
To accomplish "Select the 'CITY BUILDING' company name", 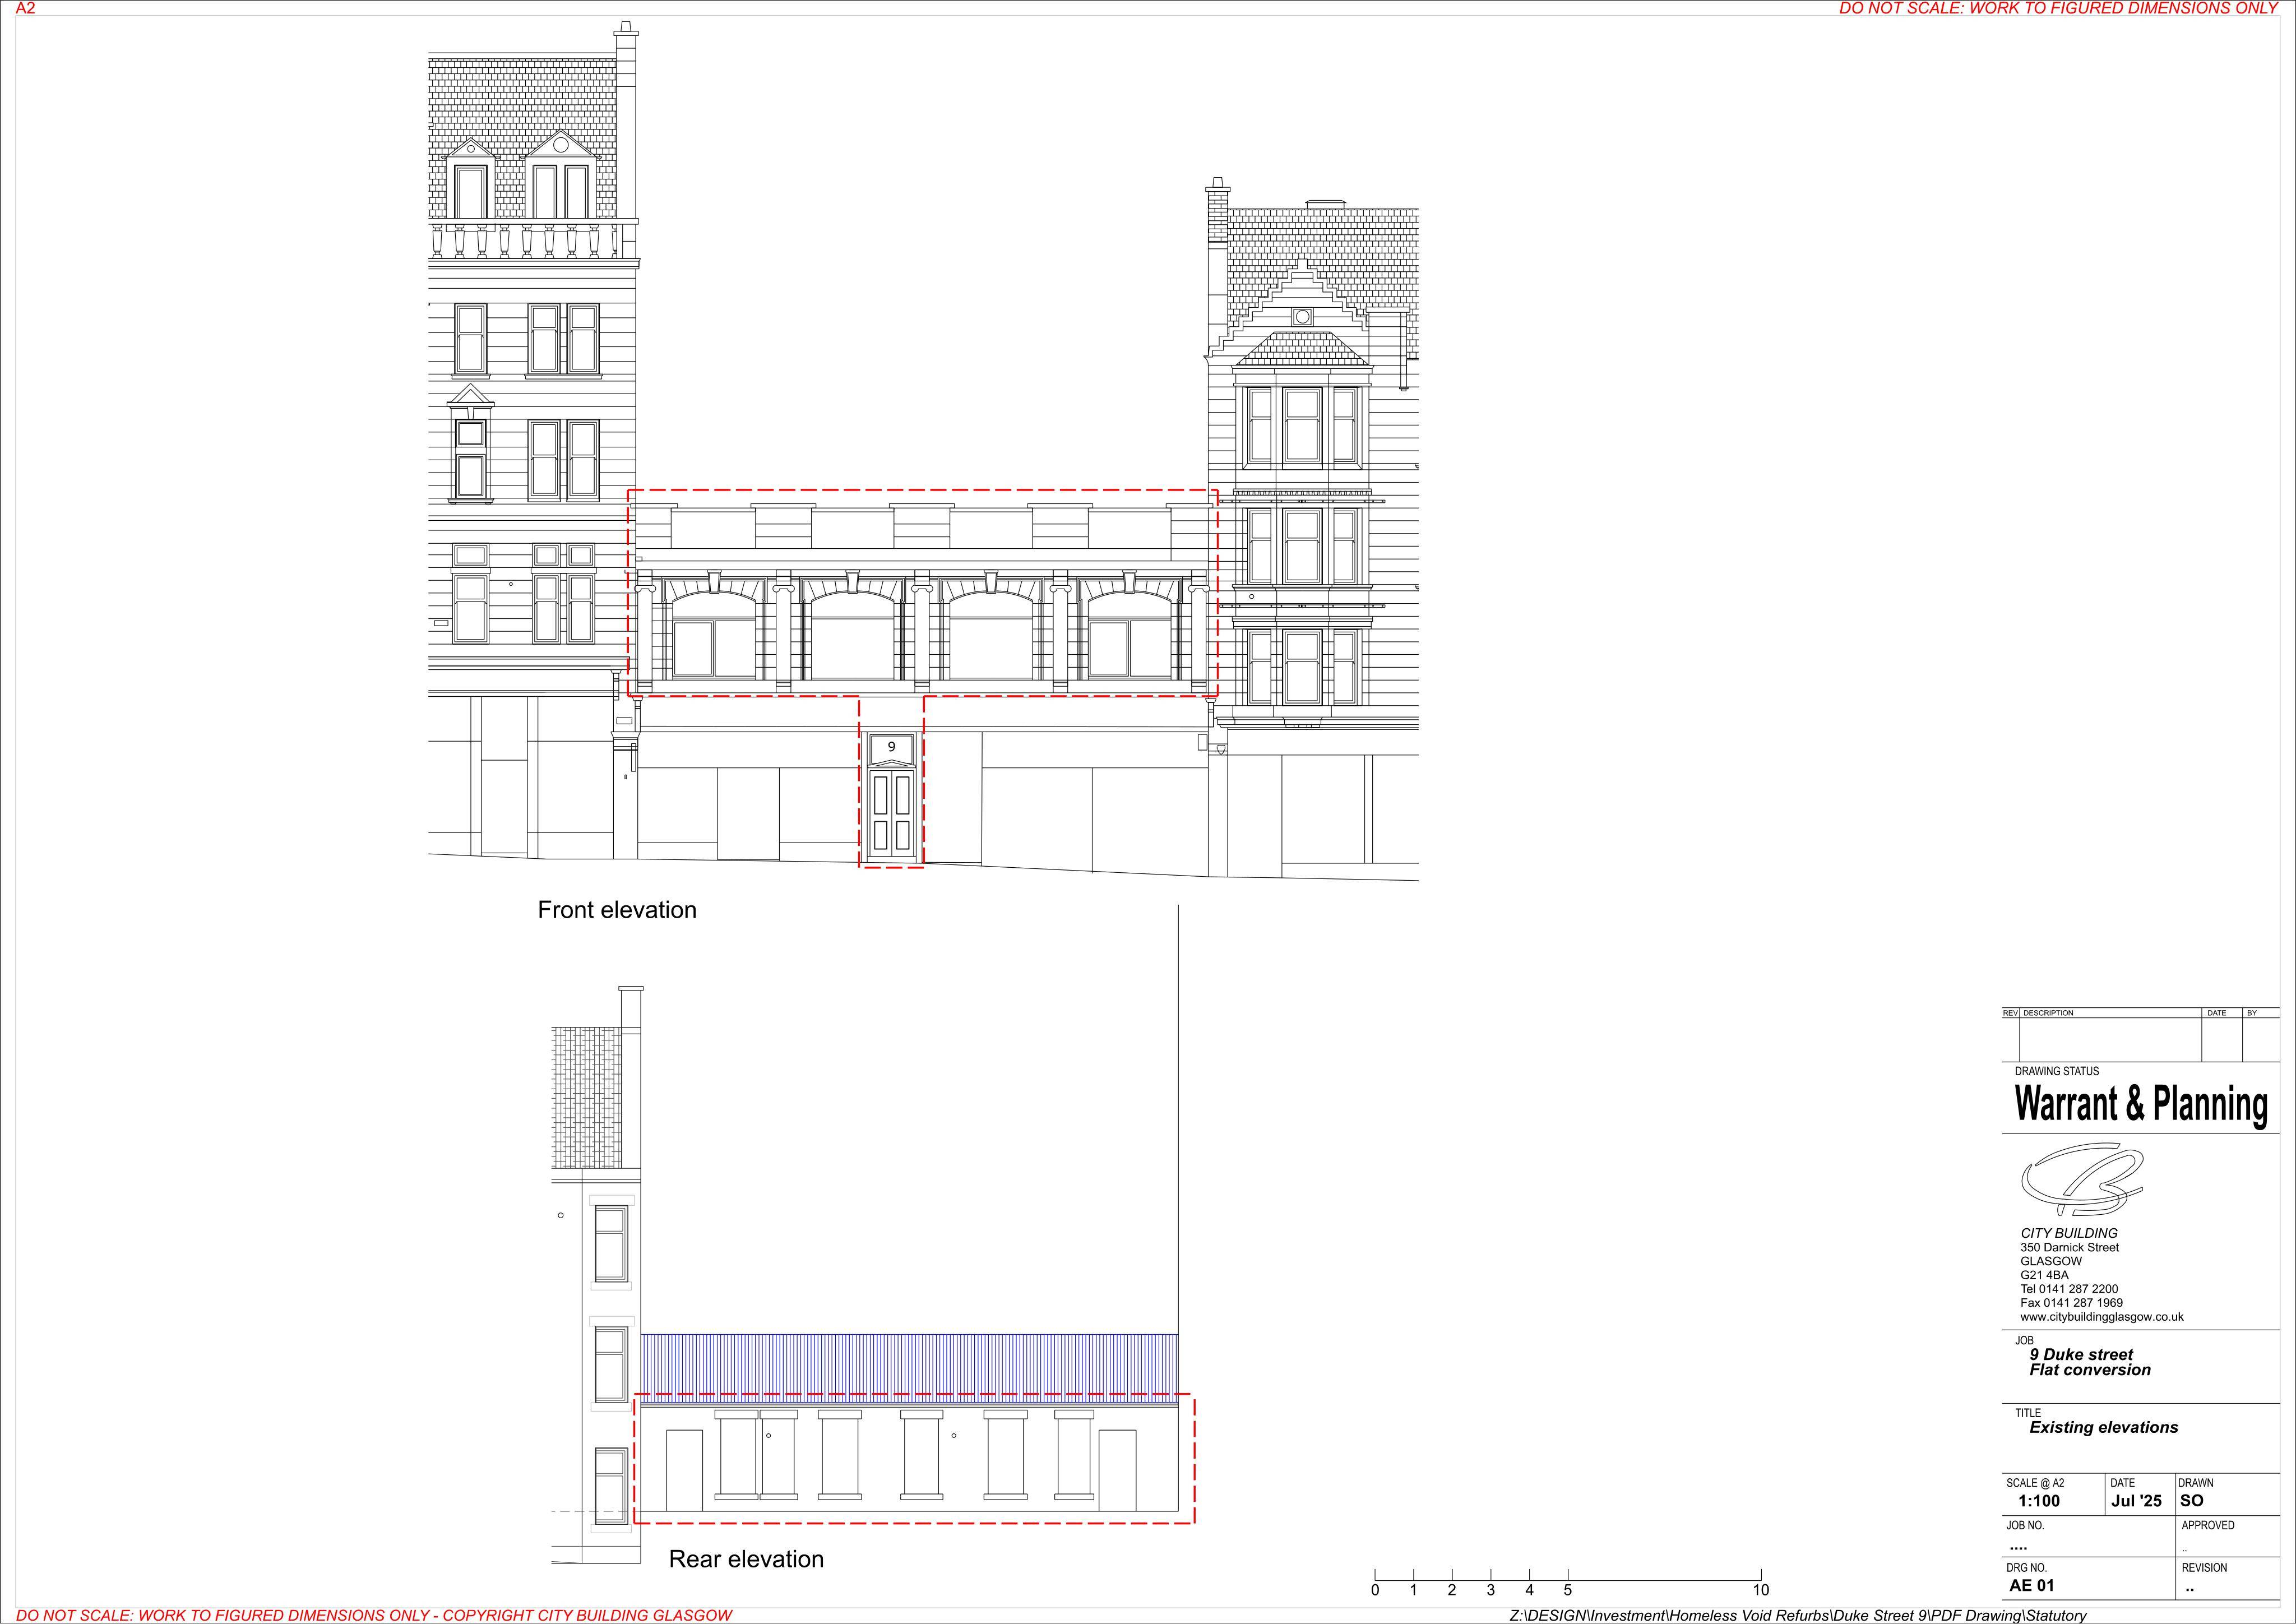I will pos(2069,1233).
